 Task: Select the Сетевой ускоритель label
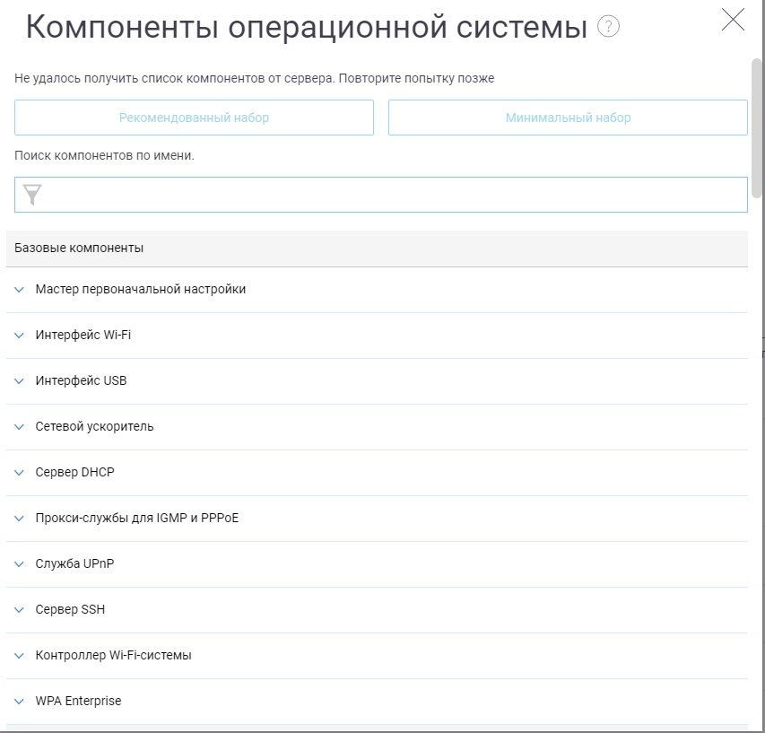[x=94, y=426]
